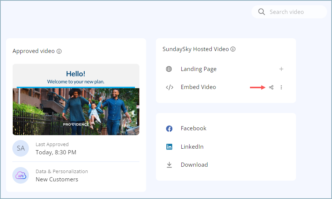Open the SundaySky Hosted Video info icon
The image size is (332, 199).
[x=233, y=49]
